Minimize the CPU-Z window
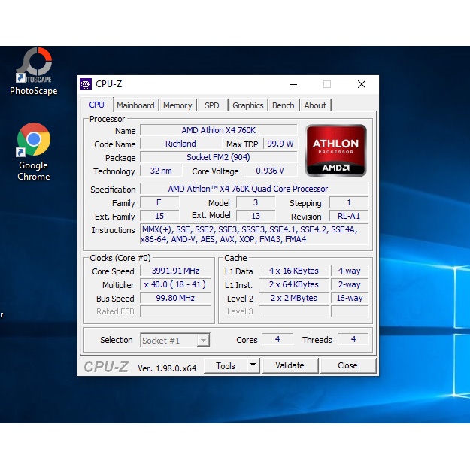 293,84
